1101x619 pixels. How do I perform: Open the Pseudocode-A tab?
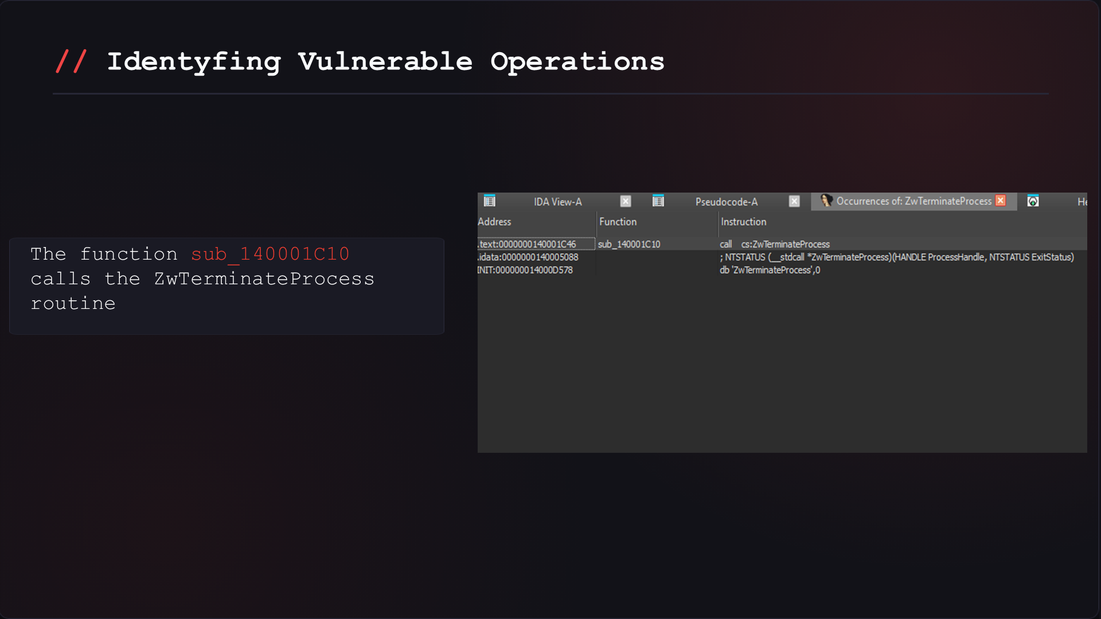726,202
